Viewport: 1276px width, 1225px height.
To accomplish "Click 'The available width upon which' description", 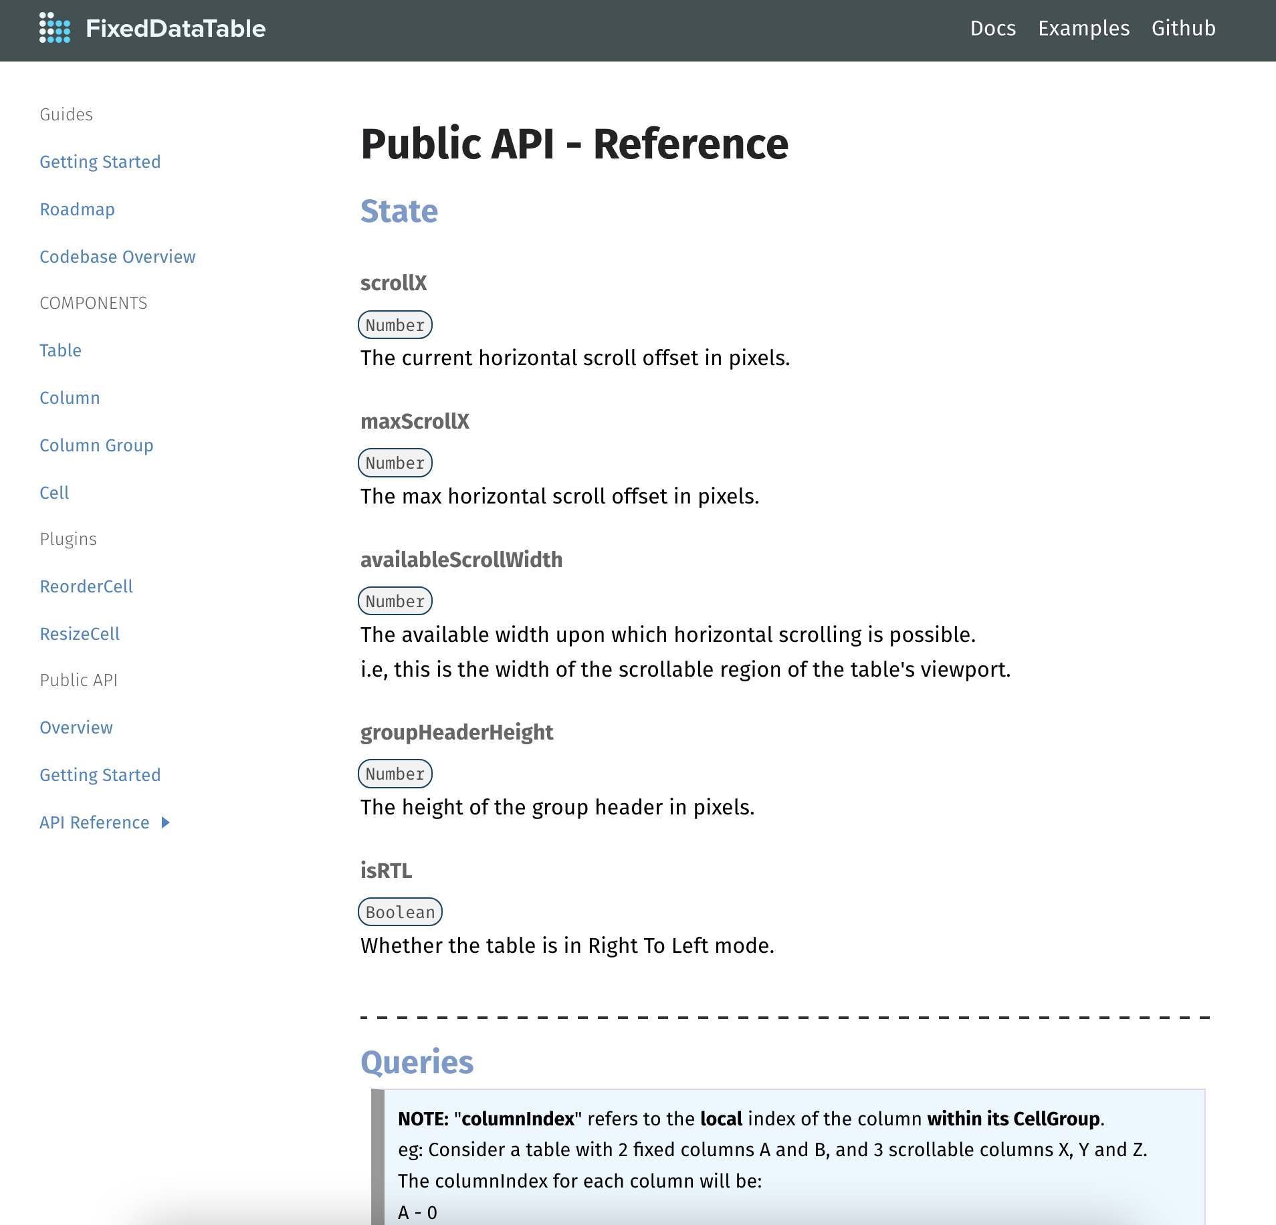I will click(x=669, y=635).
